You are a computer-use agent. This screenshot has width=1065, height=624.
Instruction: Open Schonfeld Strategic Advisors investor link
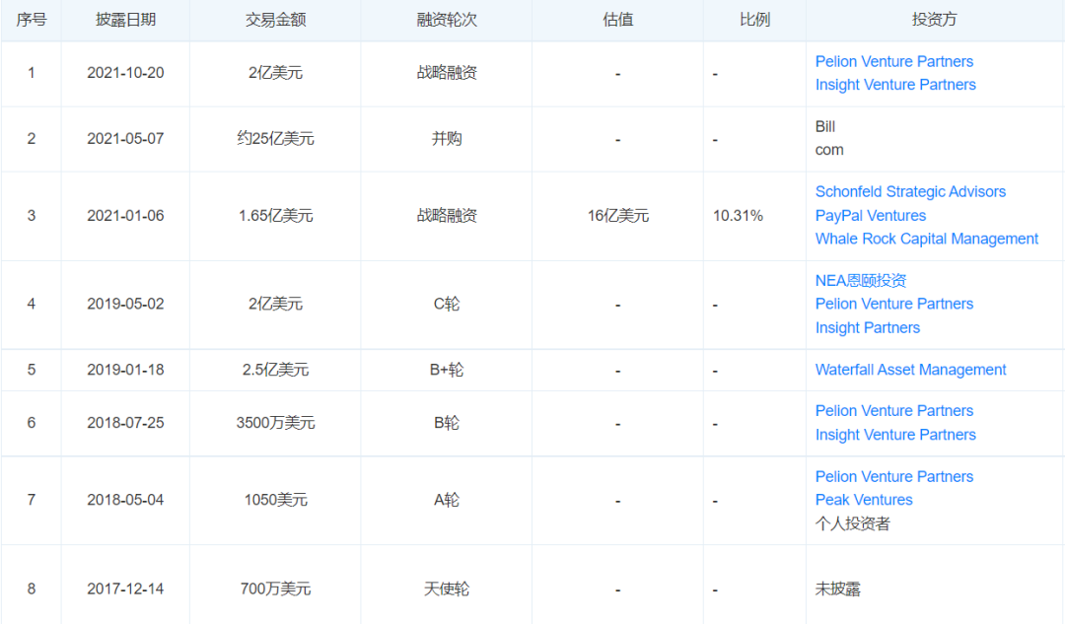[910, 192]
